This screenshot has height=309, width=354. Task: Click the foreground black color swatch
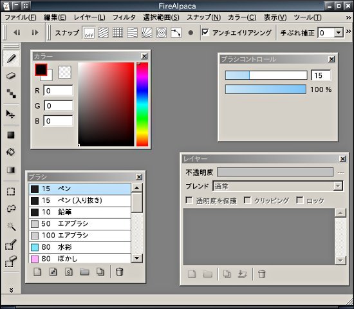(x=41, y=70)
